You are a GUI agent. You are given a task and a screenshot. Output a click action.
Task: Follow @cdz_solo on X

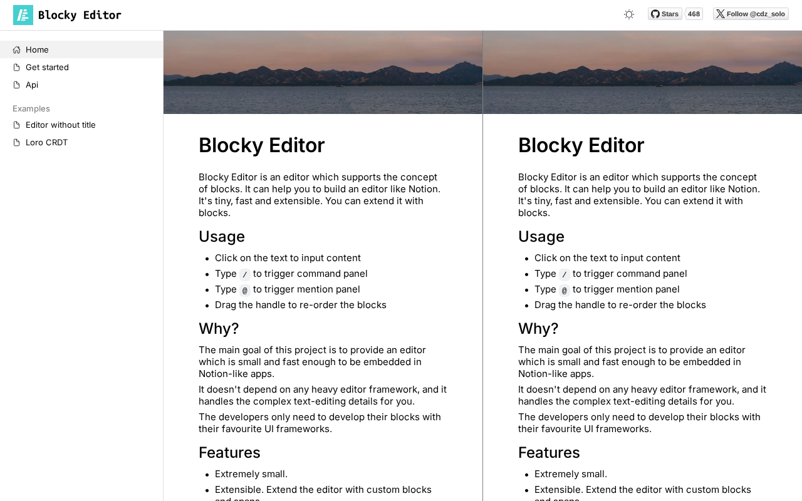click(751, 14)
